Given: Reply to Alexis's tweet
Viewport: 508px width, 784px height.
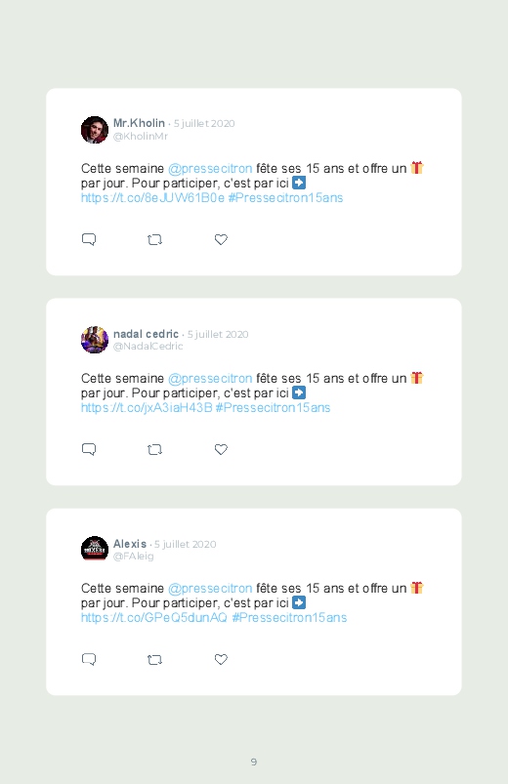Looking at the screenshot, I should (x=89, y=659).
